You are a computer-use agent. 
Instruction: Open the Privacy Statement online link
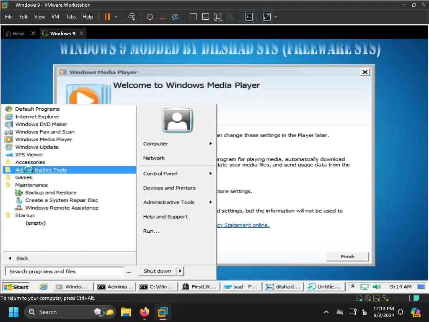pos(243,225)
